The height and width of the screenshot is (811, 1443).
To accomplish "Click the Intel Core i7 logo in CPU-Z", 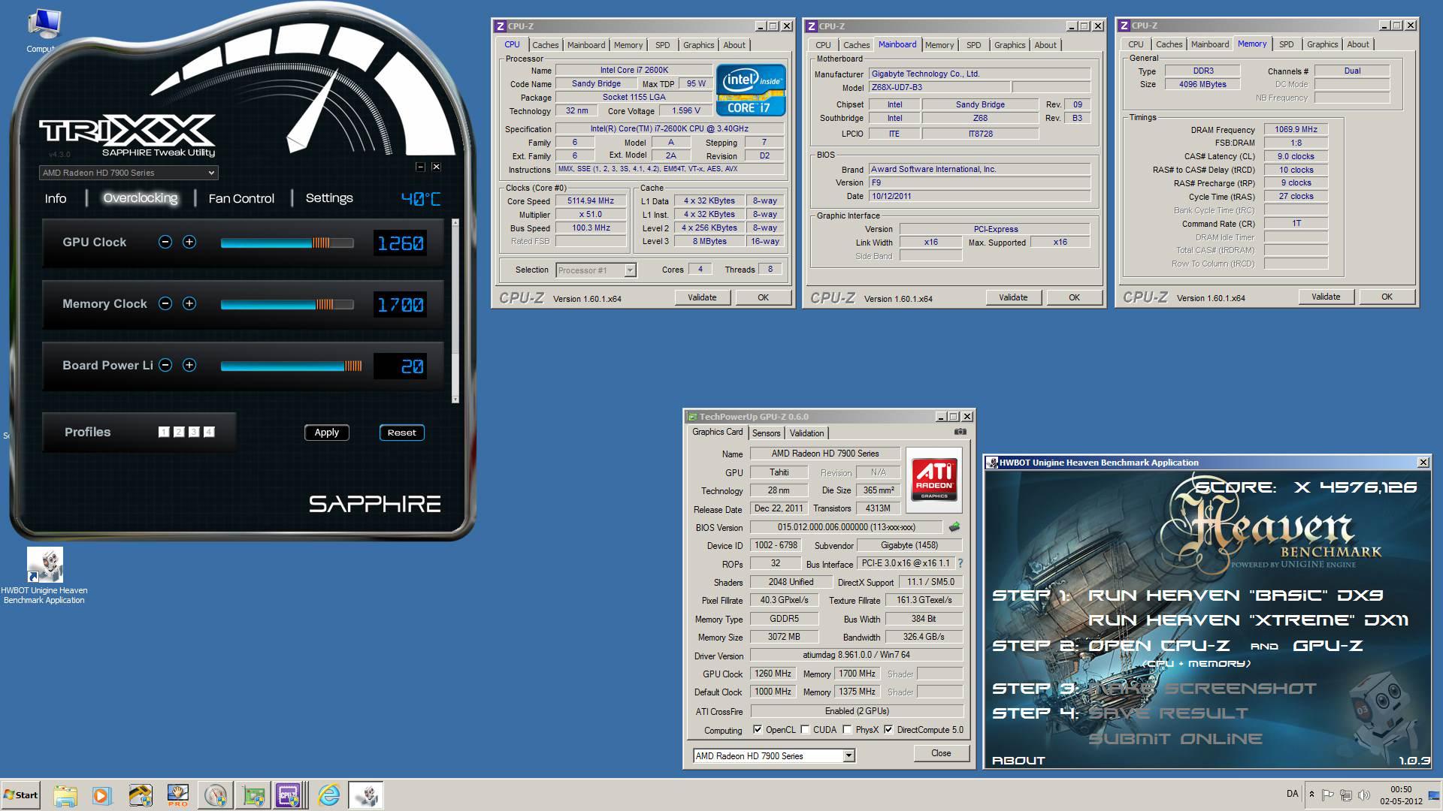I will pos(750,89).
